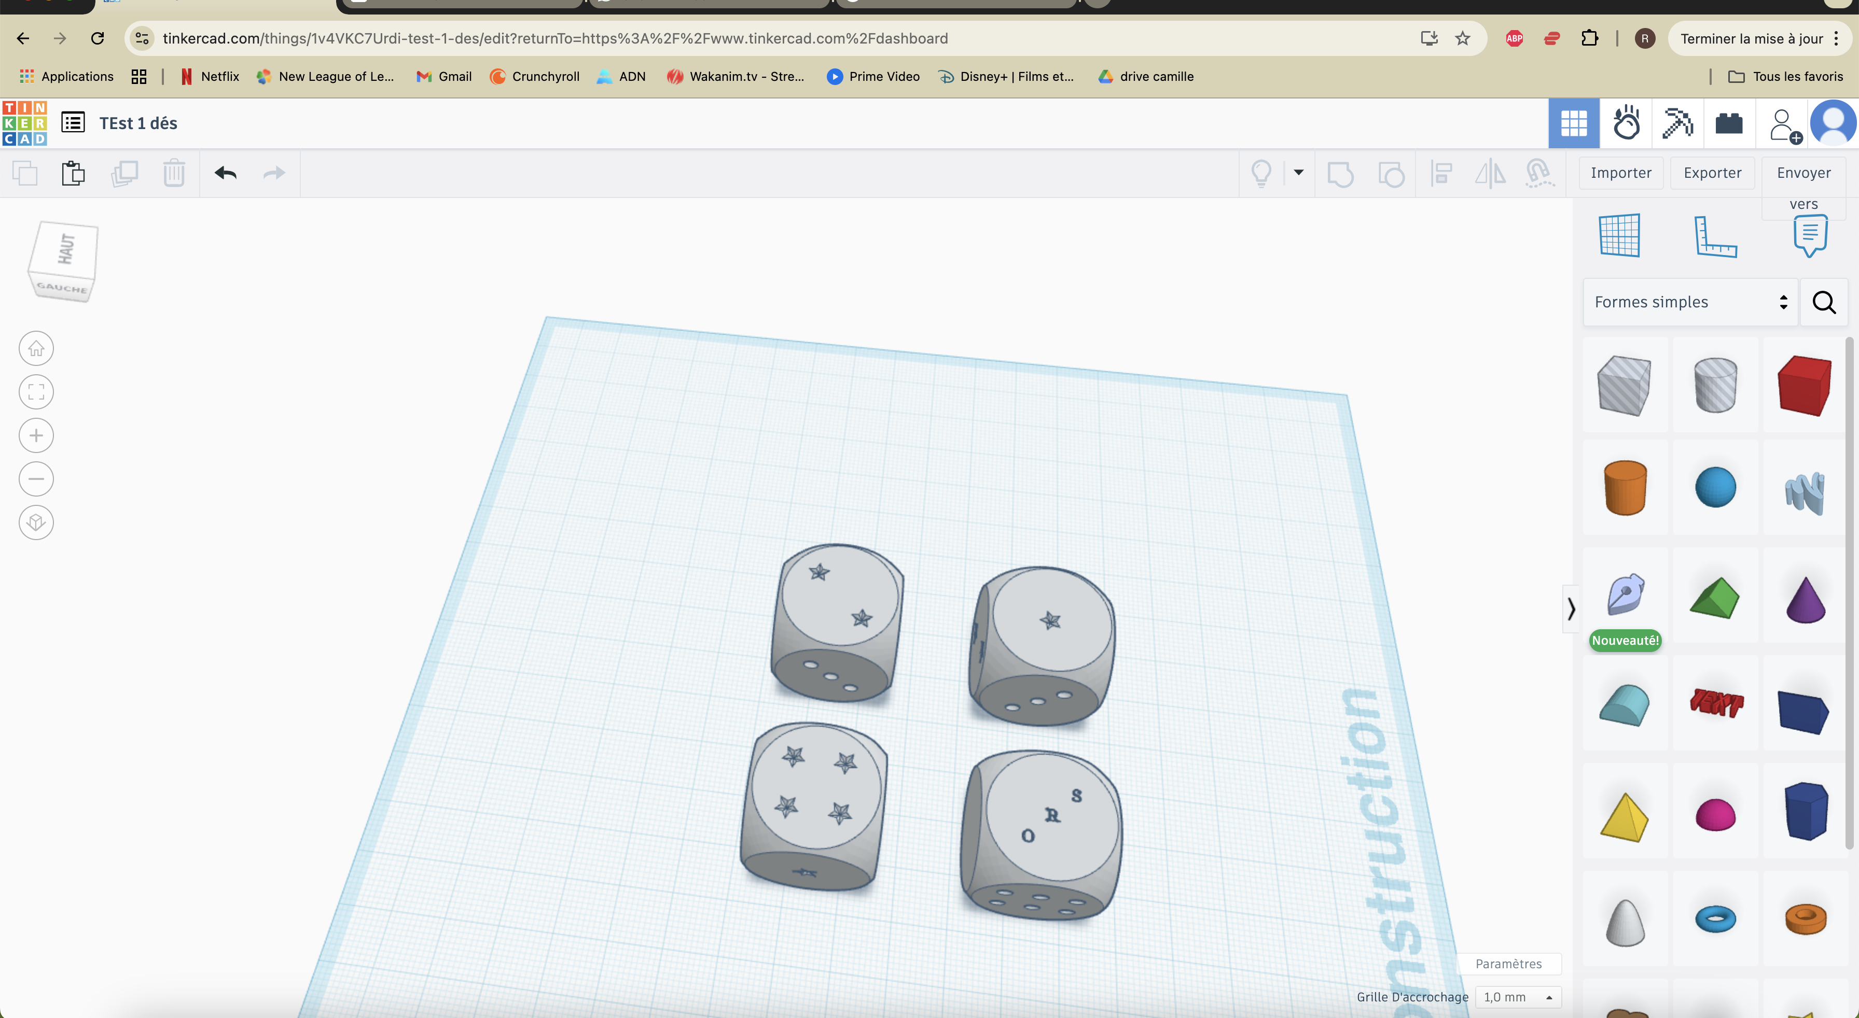Select the red Box shape
The height and width of the screenshot is (1018, 1859).
pyautogui.click(x=1804, y=385)
